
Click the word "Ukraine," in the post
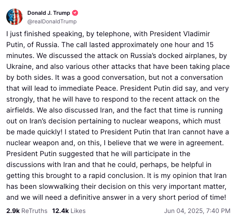18,67
